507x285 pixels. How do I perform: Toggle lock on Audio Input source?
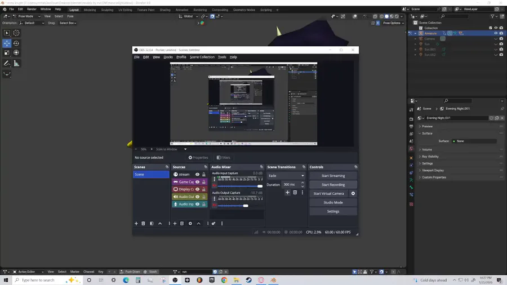point(204,204)
